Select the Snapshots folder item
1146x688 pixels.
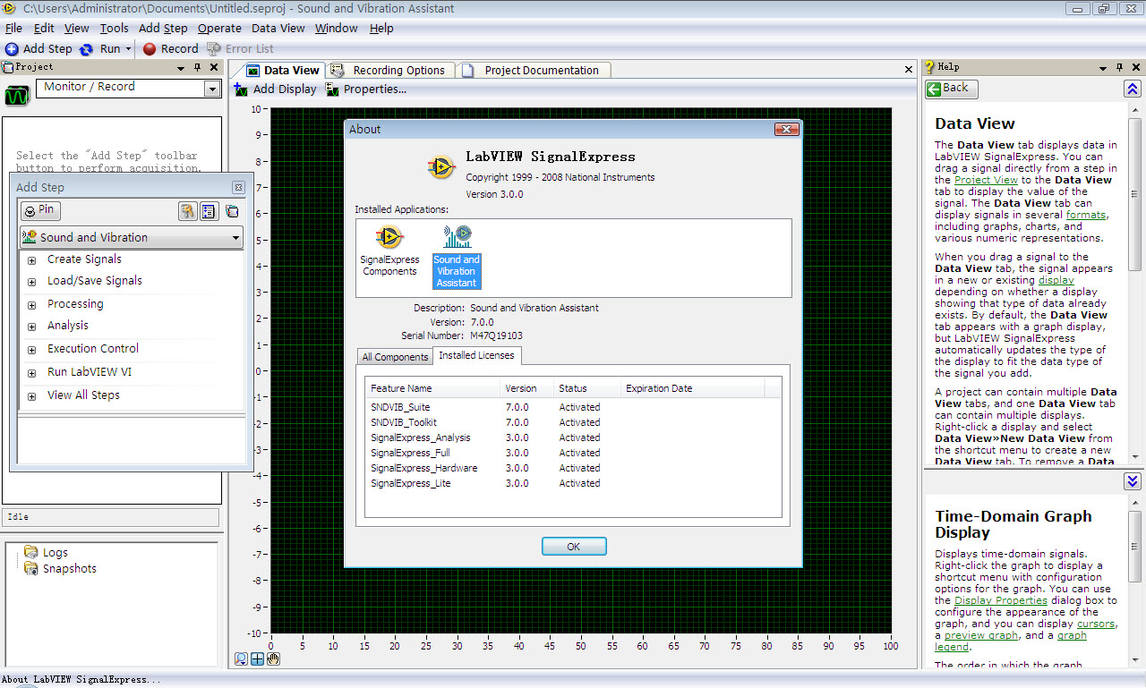point(60,568)
